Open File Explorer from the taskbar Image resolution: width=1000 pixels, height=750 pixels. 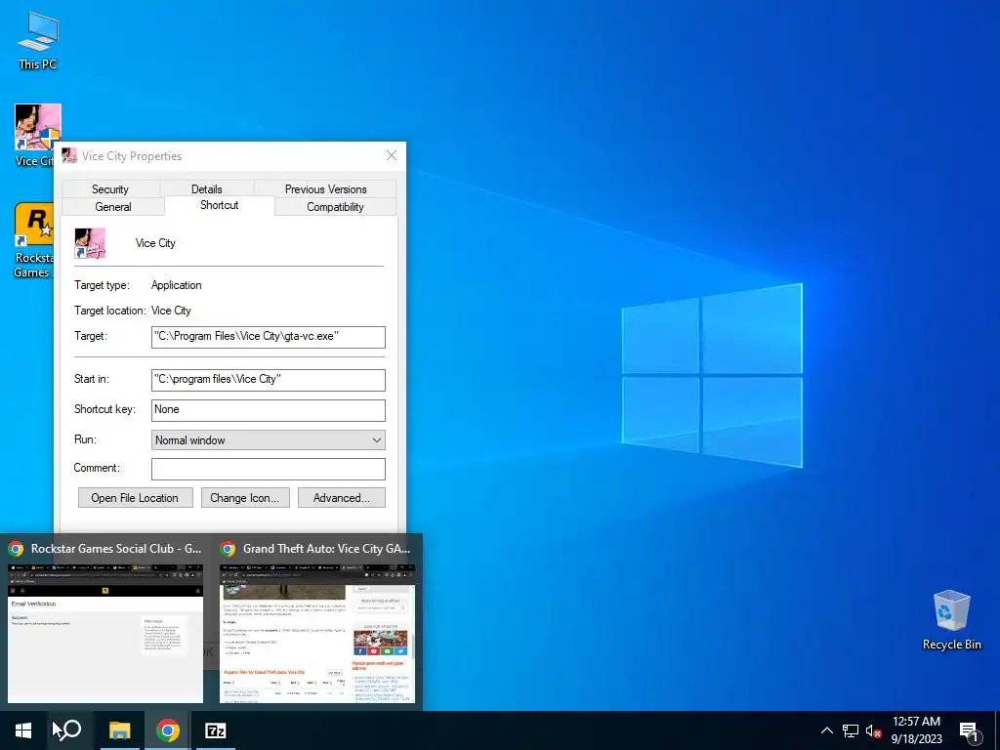click(119, 730)
